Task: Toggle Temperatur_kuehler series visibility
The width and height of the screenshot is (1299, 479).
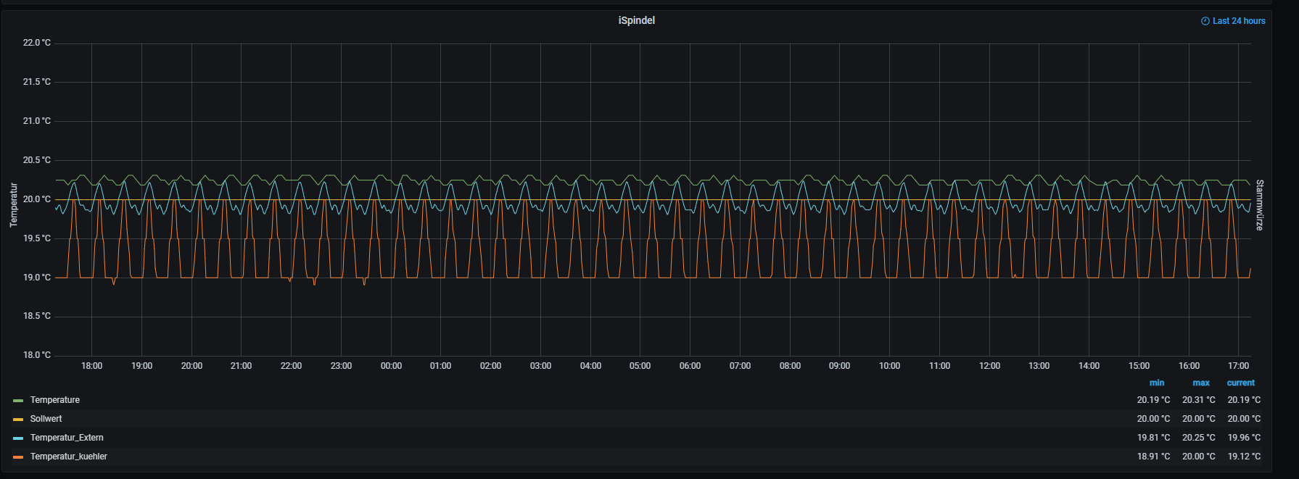Action: (x=68, y=457)
